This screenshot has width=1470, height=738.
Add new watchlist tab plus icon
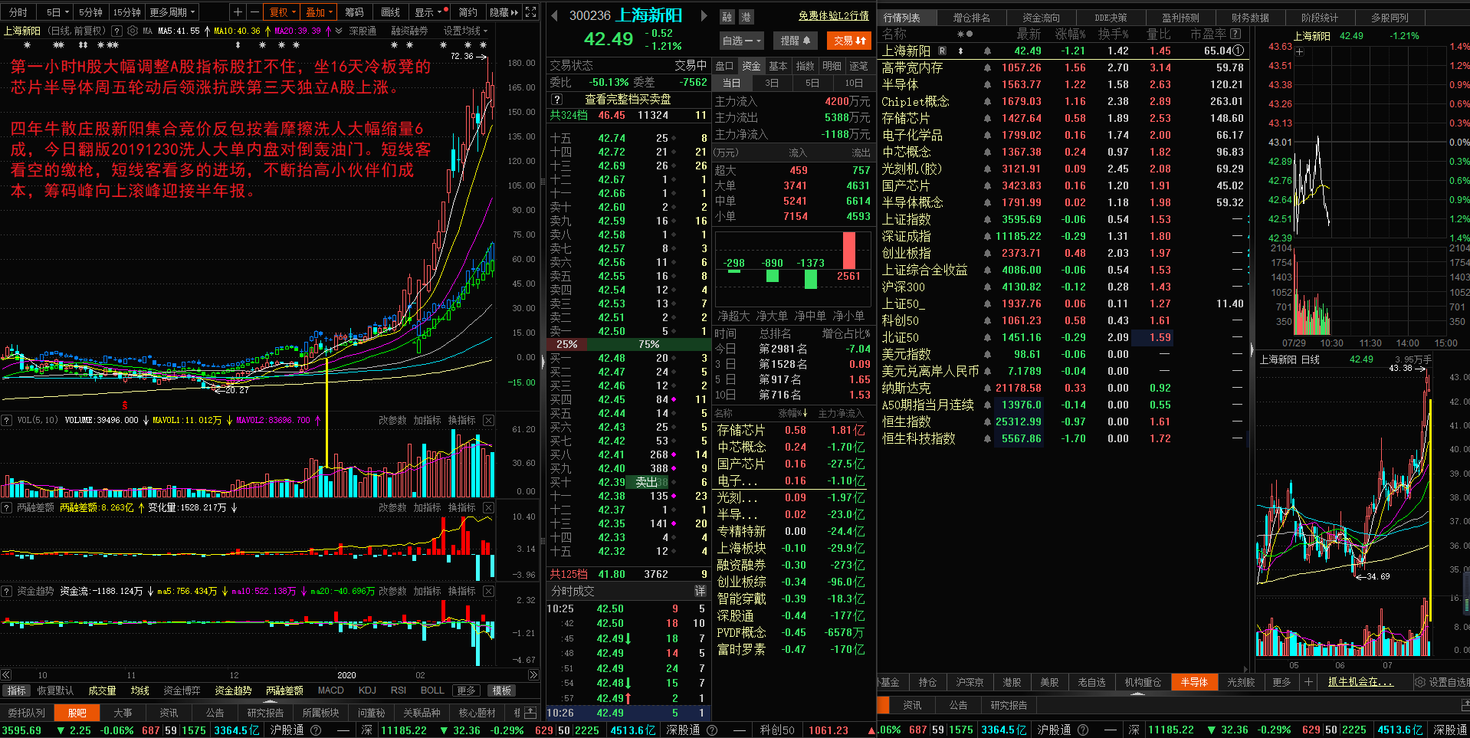click(x=1308, y=682)
